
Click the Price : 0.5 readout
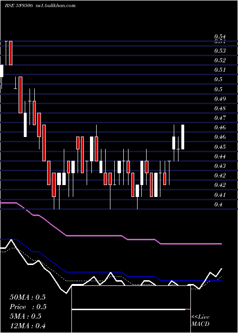point(28,307)
